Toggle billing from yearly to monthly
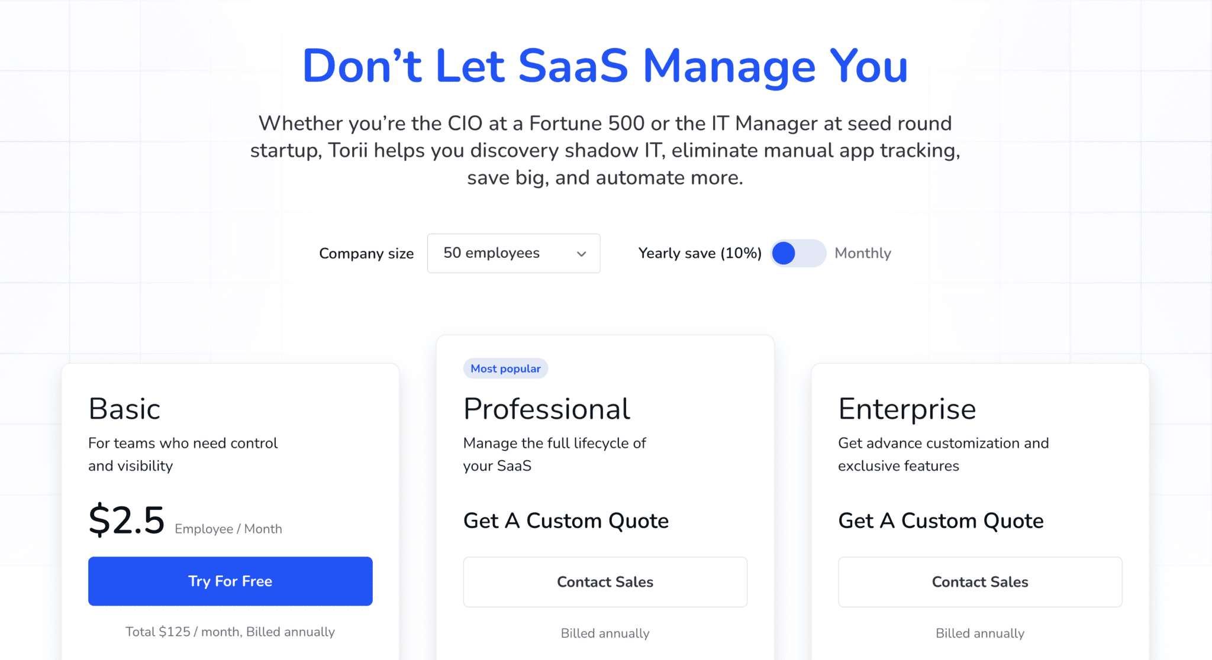This screenshot has width=1212, height=660. (x=798, y=253)
